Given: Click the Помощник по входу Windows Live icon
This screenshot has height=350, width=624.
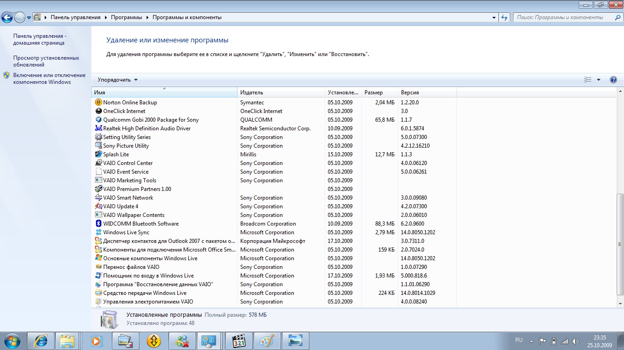Looking at the screenshot, I should (98, 276).
